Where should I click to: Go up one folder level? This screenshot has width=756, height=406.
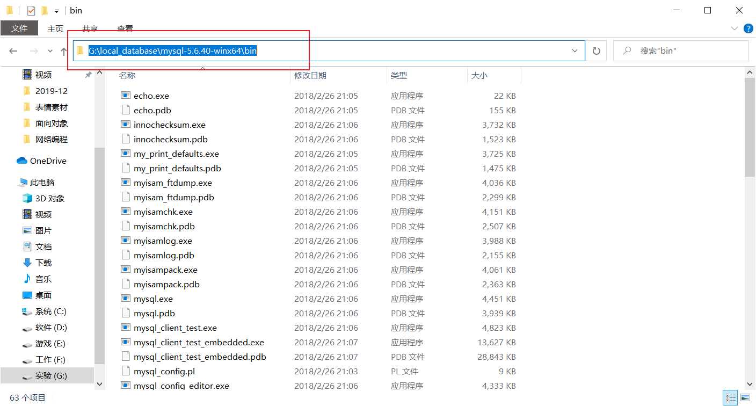coord(64,51)
